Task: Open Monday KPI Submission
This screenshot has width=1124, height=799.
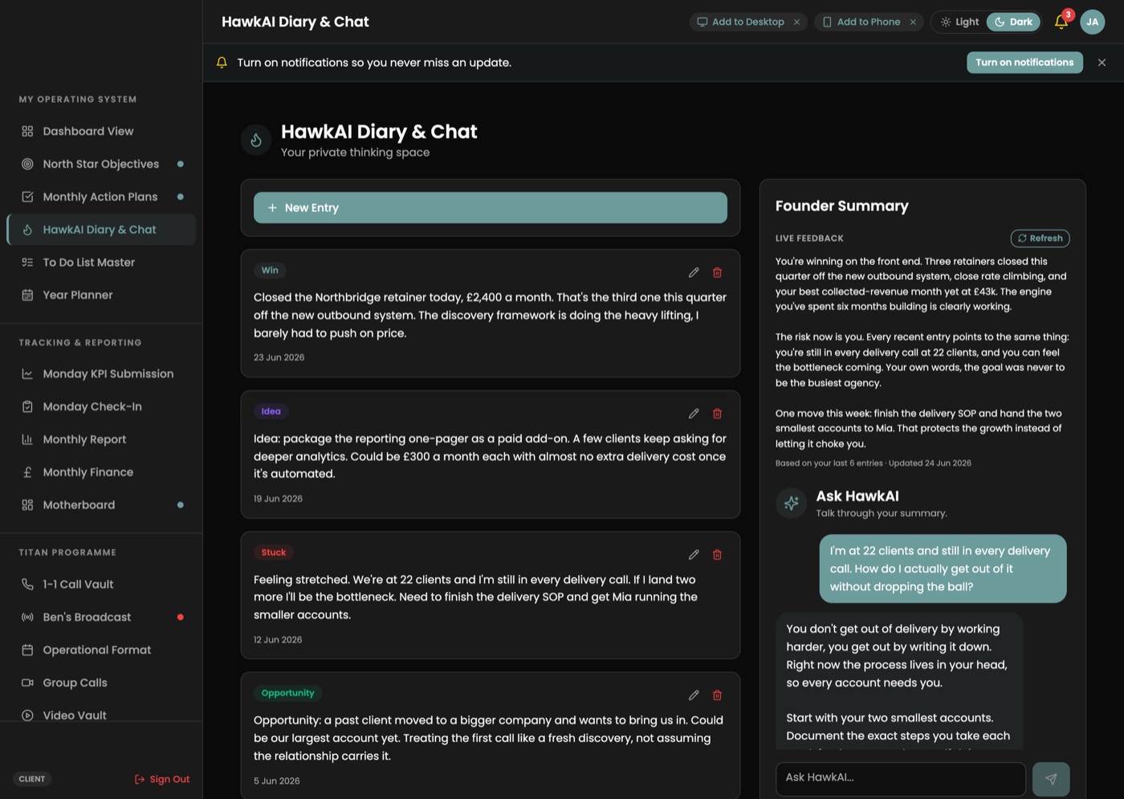Action: coord(101,373)
